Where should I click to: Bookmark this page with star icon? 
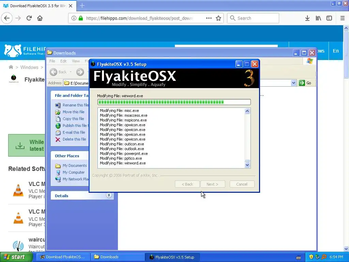point(218,18)
